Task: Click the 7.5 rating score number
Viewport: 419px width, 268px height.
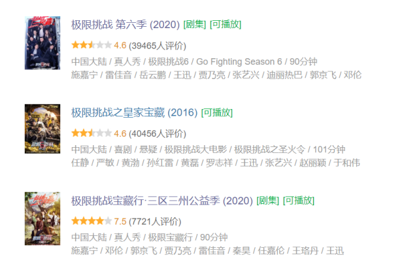Action: tap(120, 221)
